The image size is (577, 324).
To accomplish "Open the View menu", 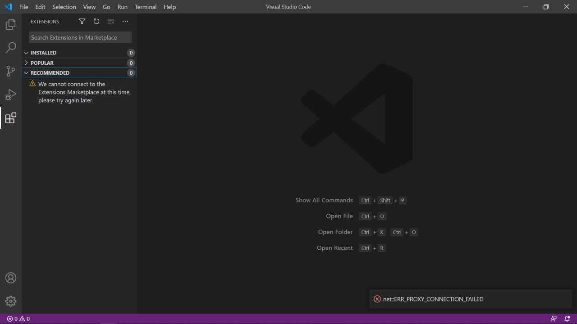I will tap(89, 7).
